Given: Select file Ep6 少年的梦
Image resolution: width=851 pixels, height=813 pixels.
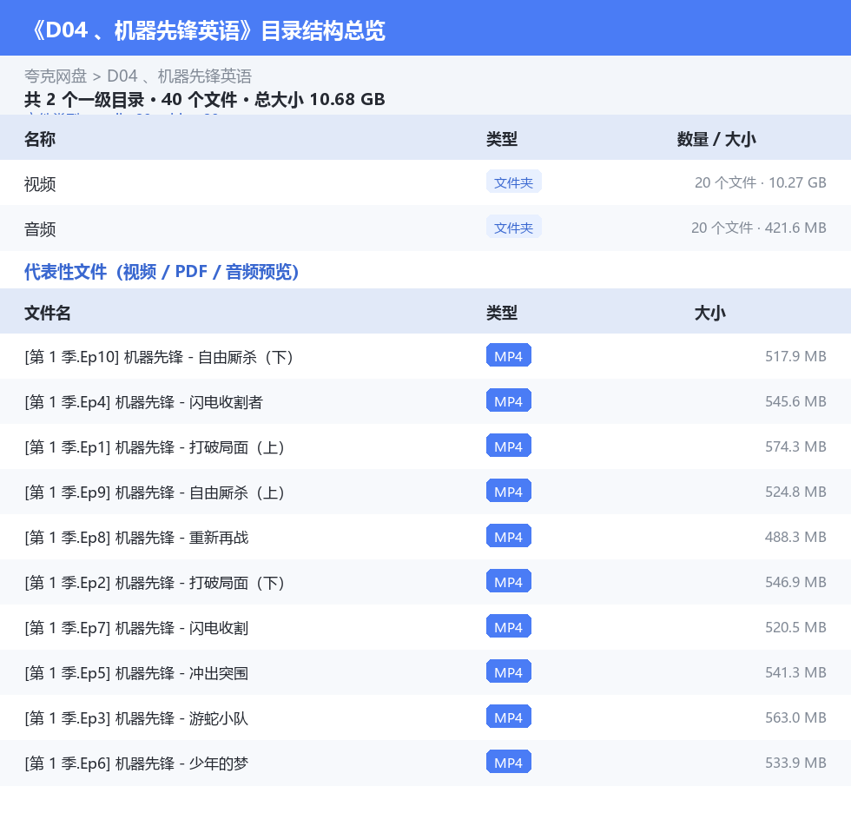Looking at the screenshot, I should (x=136, y=763).
